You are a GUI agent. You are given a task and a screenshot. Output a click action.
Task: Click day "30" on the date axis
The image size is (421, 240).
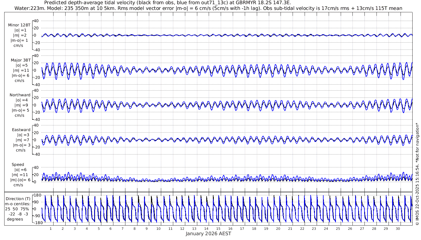(x=398, y=229)
